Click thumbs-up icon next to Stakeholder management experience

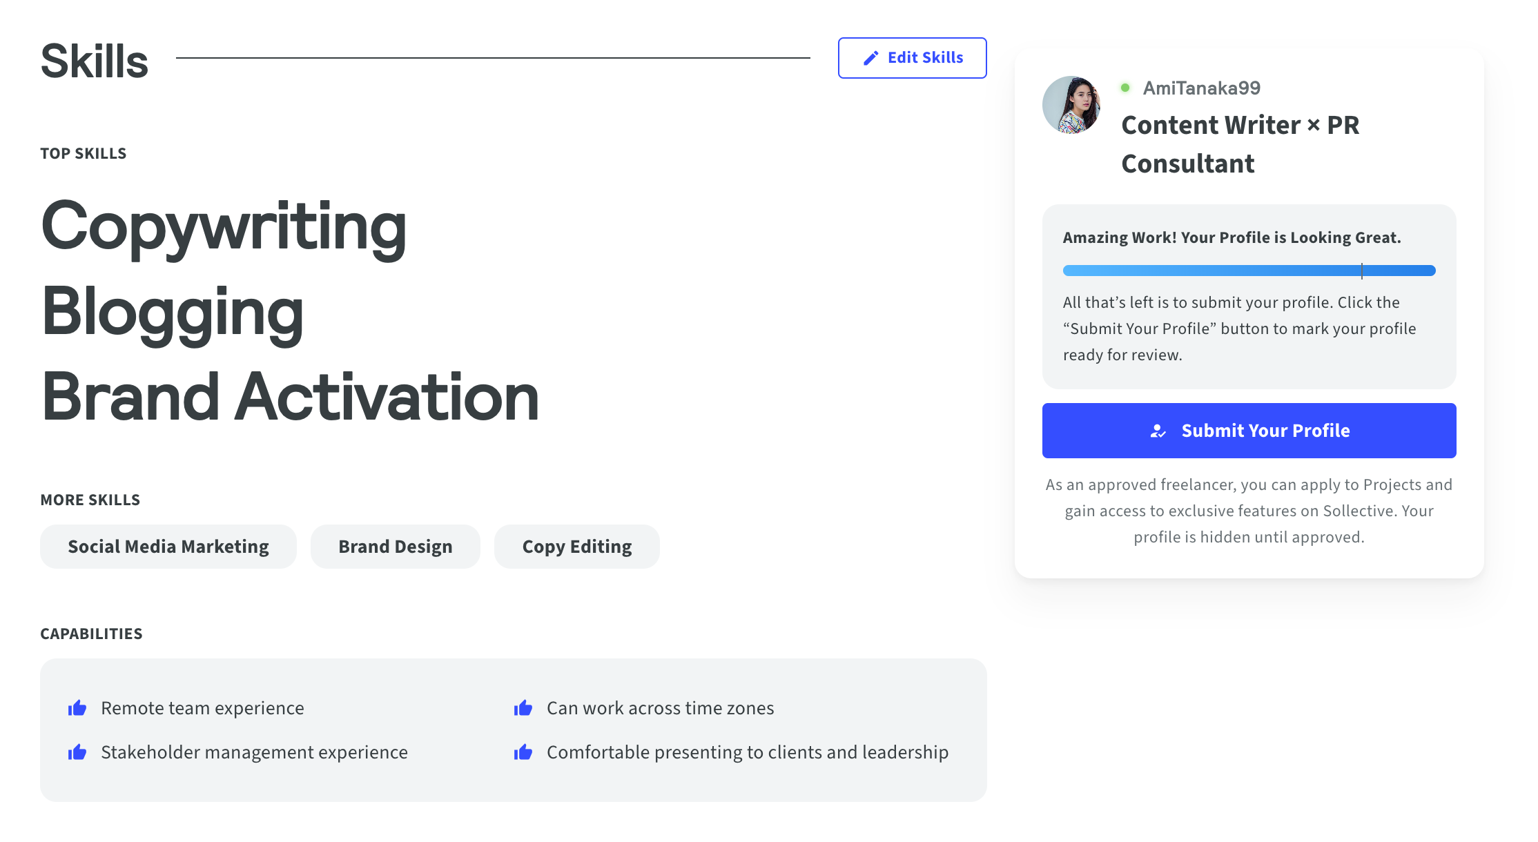[x=77, y=752]
